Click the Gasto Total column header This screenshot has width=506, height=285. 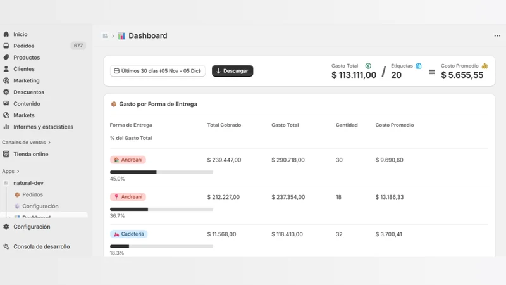pos(285,125)
